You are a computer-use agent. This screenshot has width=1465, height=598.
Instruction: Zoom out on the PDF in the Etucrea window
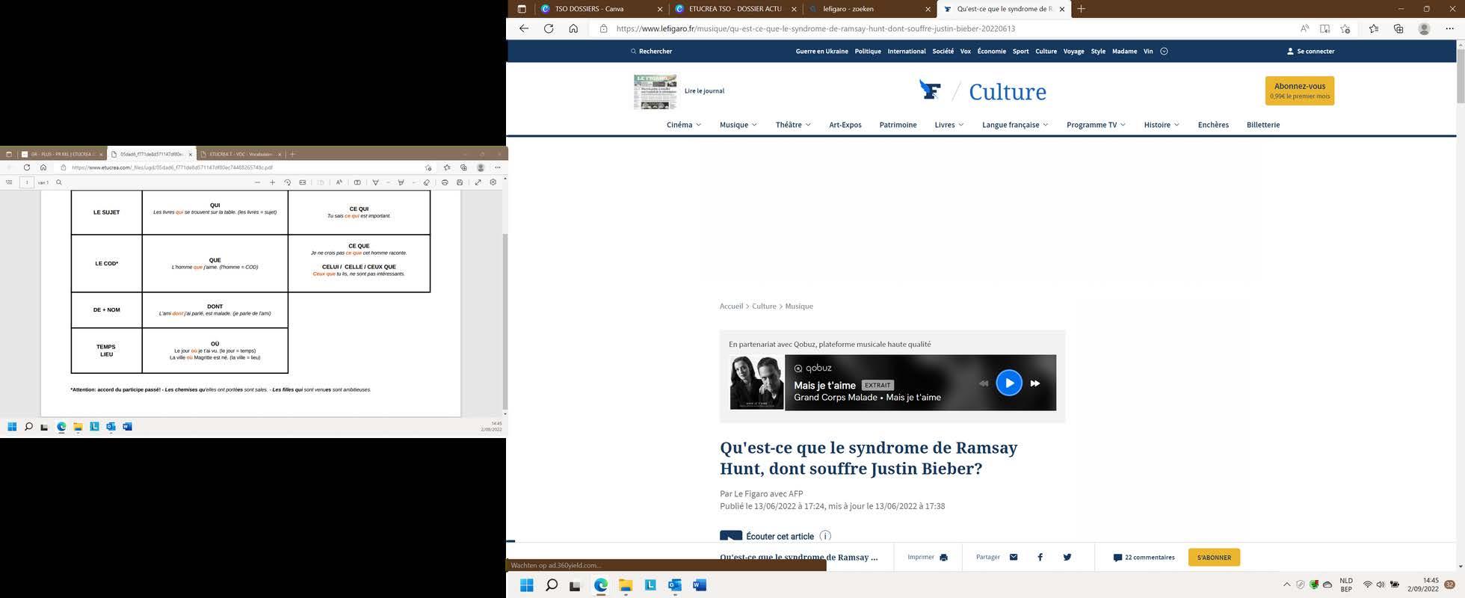tap(257, 182)
